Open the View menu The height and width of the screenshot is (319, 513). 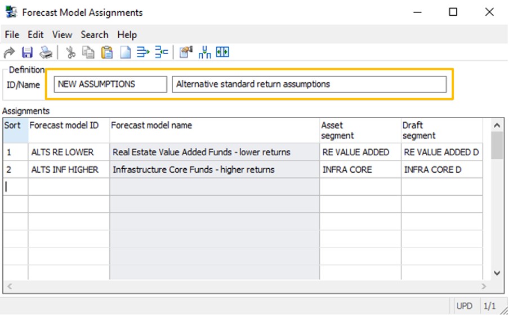[62, 35]
